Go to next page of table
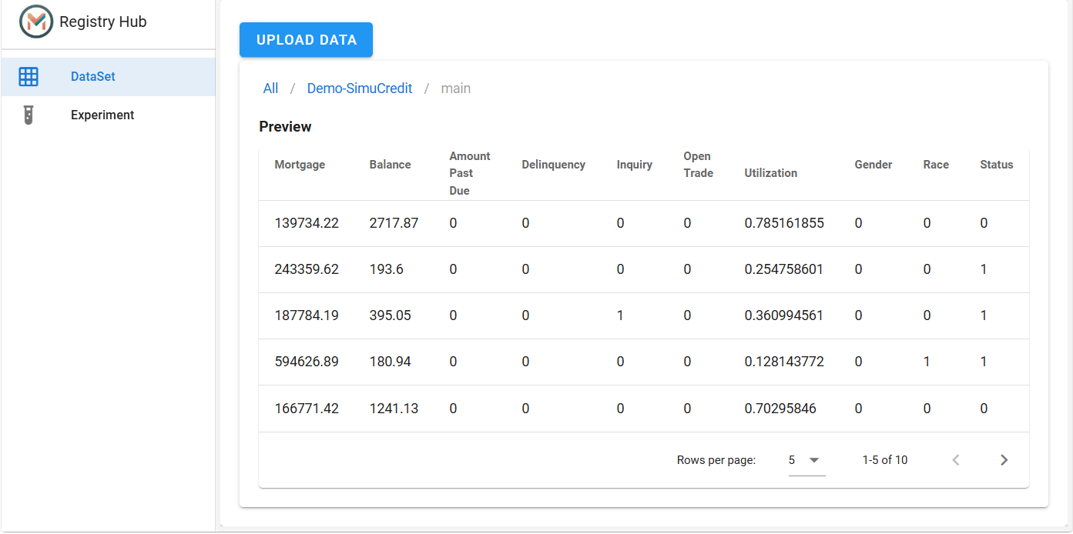1073x534 pixels. [x=1004, y=460]
